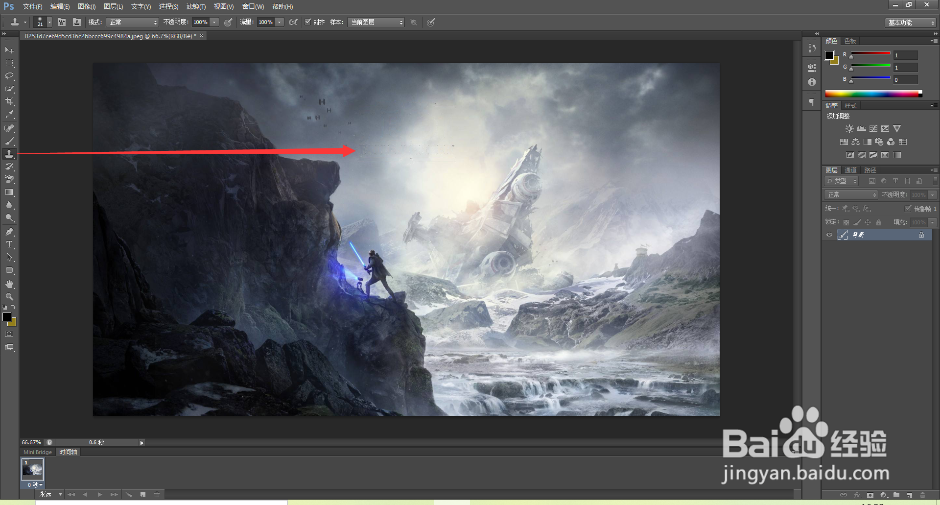Viewport: 940px width, 505px height.
Task: Toggle pressure for size in the options bar
Action: 431,22
